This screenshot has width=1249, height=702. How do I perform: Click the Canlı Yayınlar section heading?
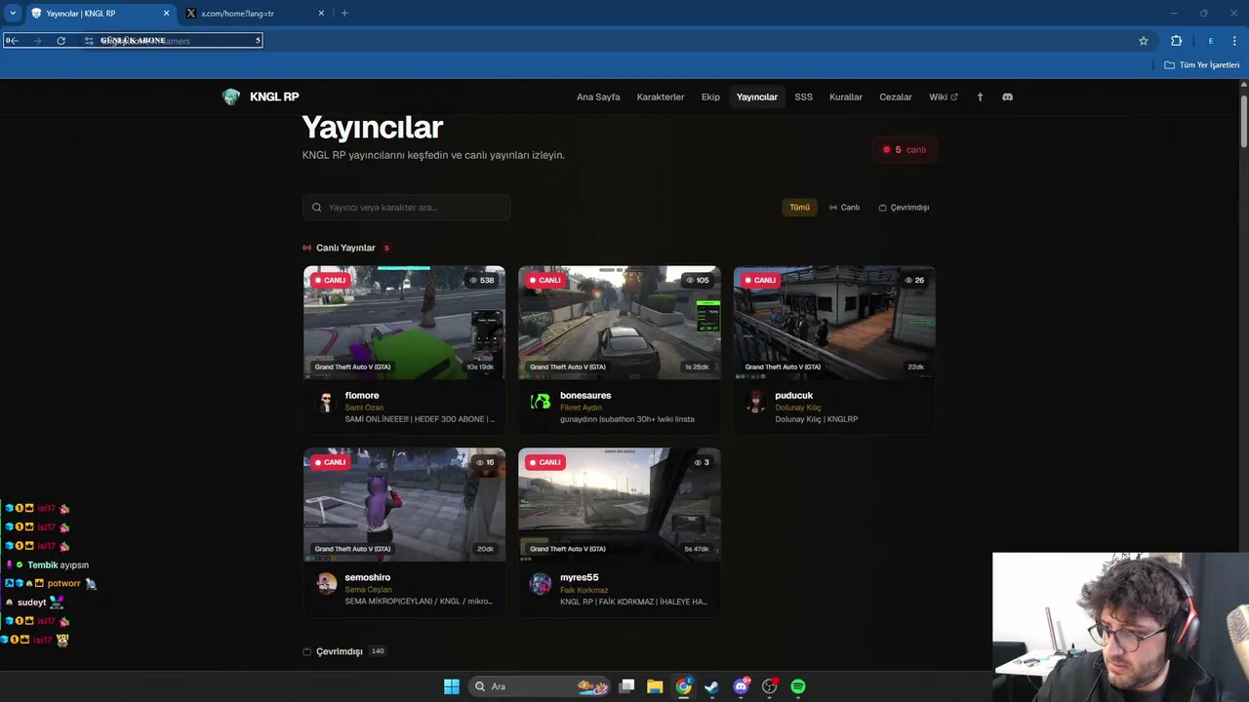346,248
